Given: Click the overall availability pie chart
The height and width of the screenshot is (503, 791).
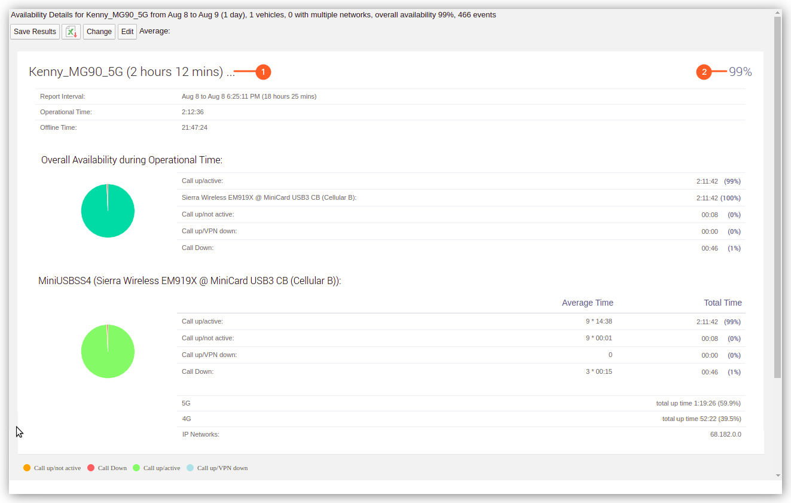Looking at the screenshot, I should pyautogui.click(x=108, y=211).
